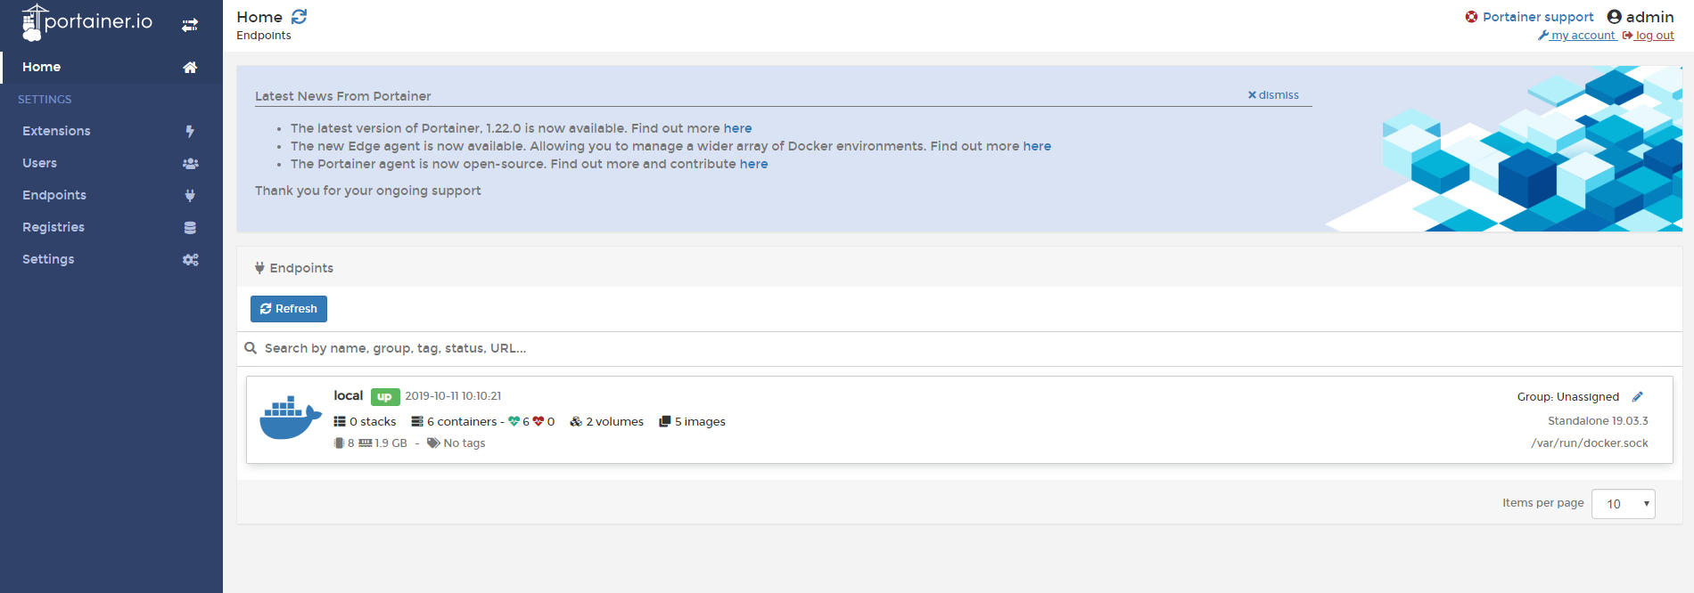This screenshot has height=593, width=1694.
Task: Click the blue Refresh button
Action: [x=289, y=309]
